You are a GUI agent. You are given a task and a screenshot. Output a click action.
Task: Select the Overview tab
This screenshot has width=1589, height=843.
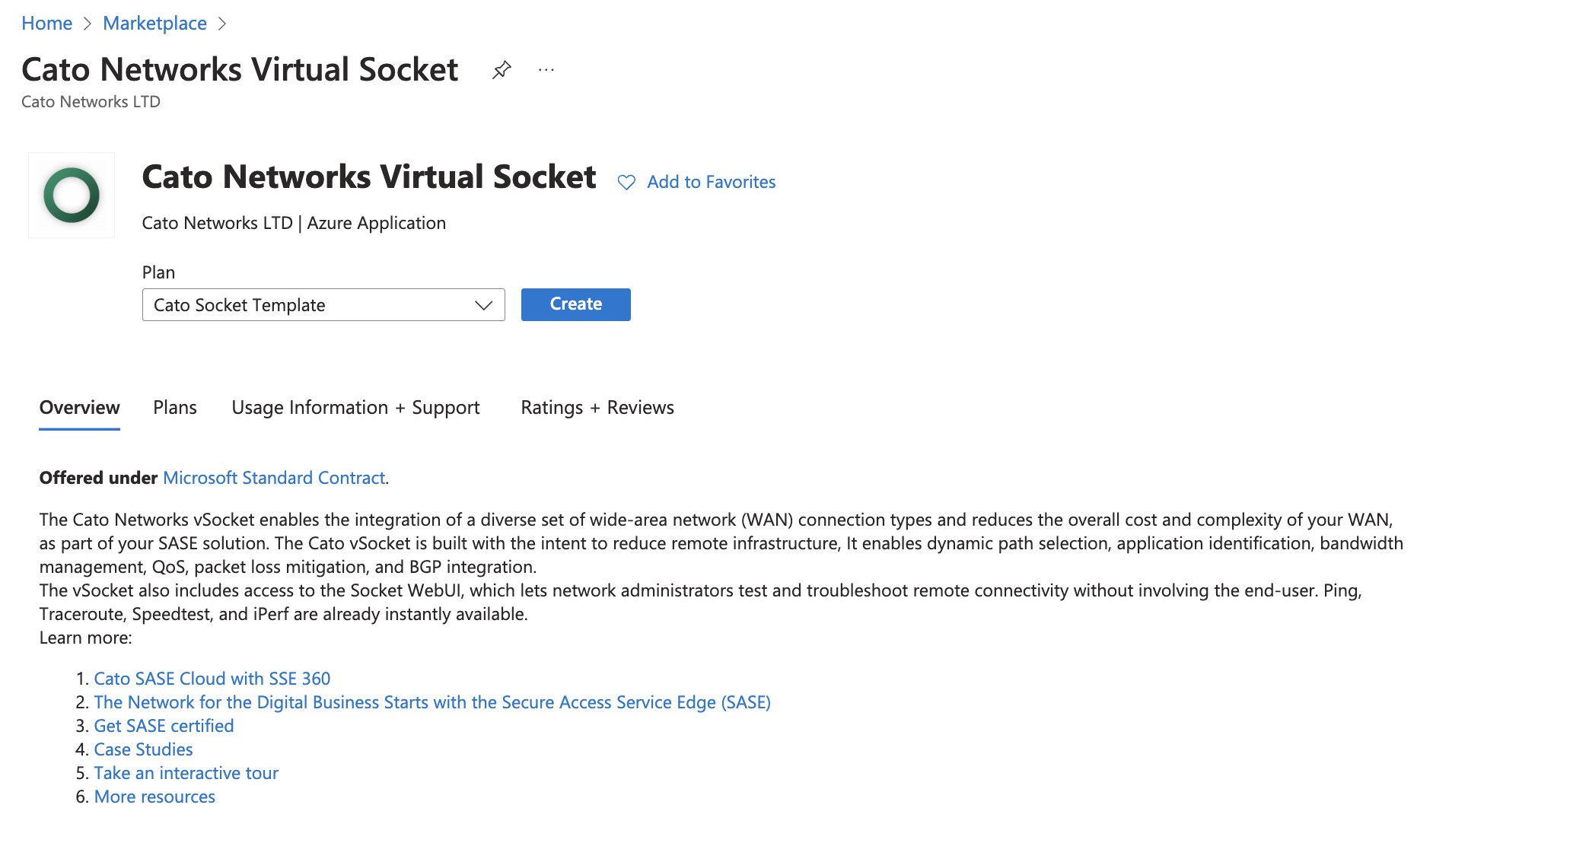point(79,408)
